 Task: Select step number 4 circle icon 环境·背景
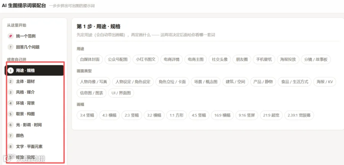click(10, 103)
